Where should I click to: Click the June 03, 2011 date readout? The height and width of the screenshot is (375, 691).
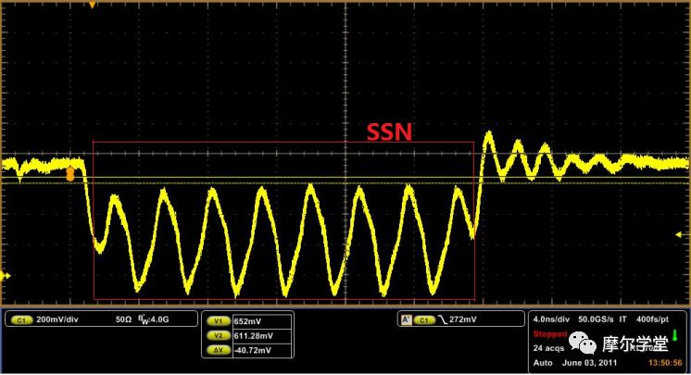coord(590,363)
